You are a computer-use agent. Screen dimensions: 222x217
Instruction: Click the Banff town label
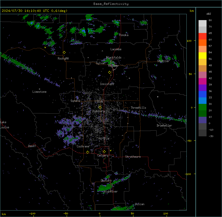point(32,146)
